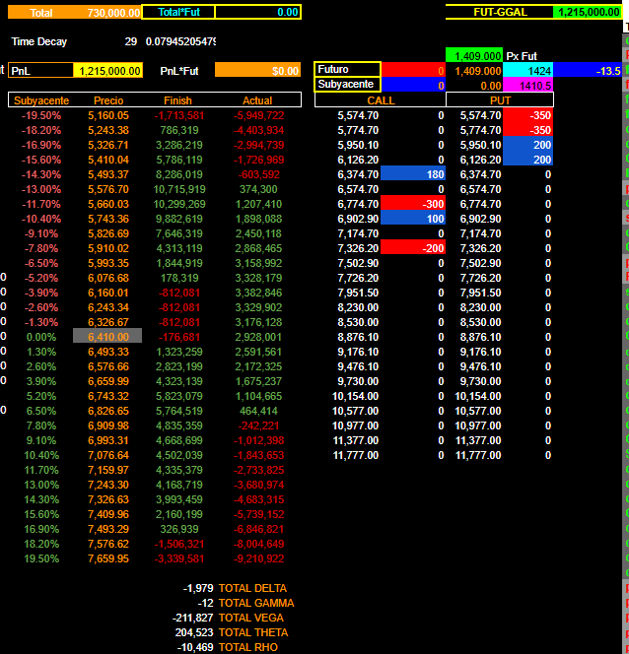Select CALL quantity 0 at strike 9,730.00
The width and height of the screenshot is (629, 654).
pyautogui.click(x=441, y=381)
